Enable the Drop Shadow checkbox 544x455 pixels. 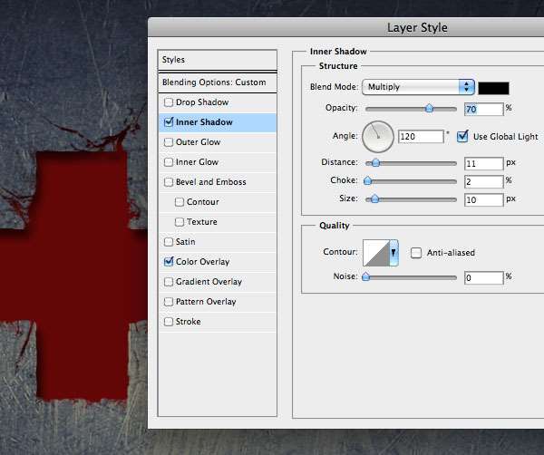tap(168, 102)
